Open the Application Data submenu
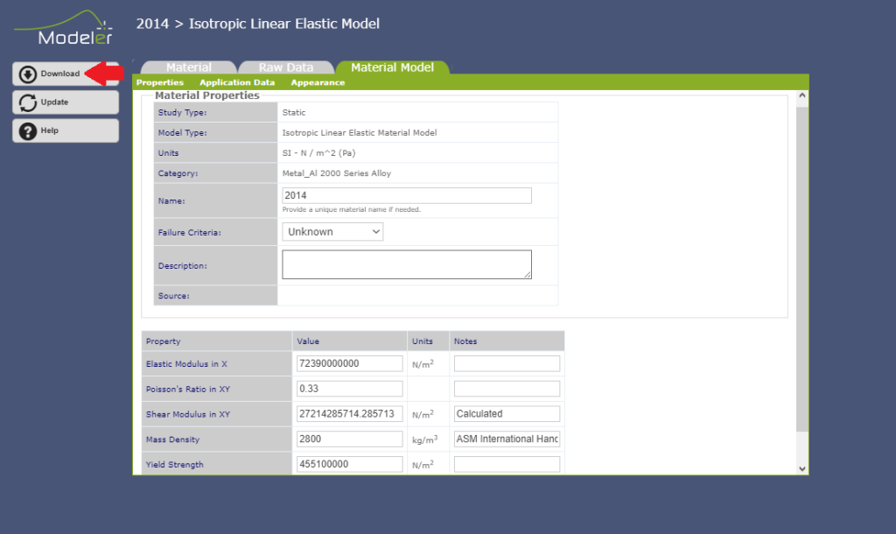The width and height of the screenshot is (896, 534). 237,82
